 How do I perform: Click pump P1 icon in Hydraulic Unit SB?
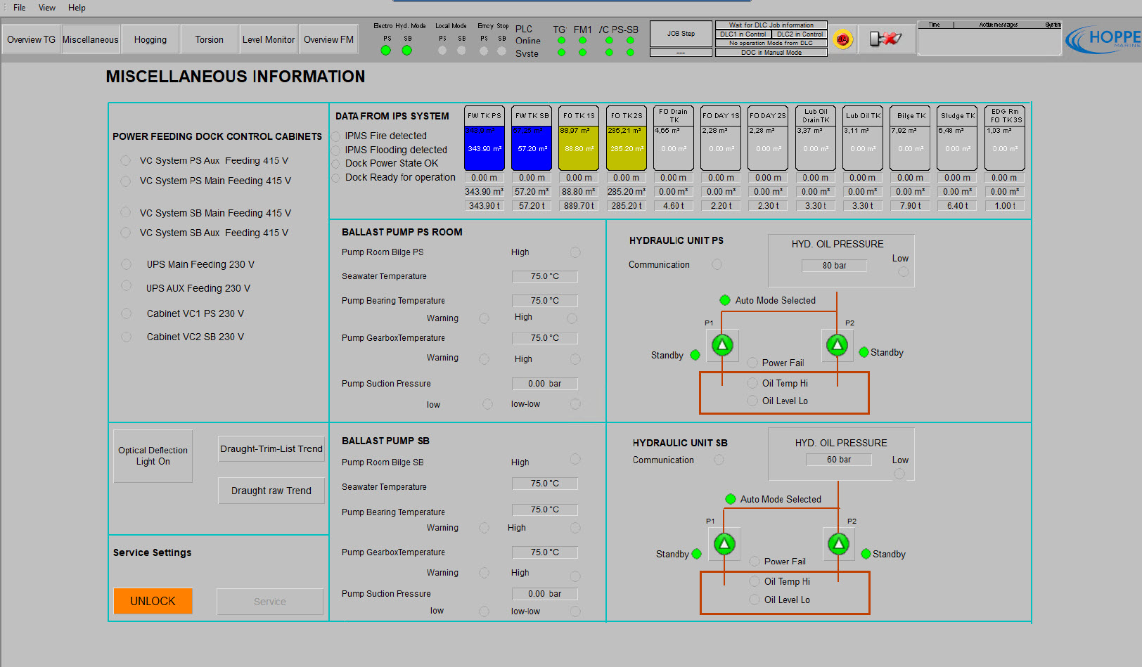click(724, 543)
